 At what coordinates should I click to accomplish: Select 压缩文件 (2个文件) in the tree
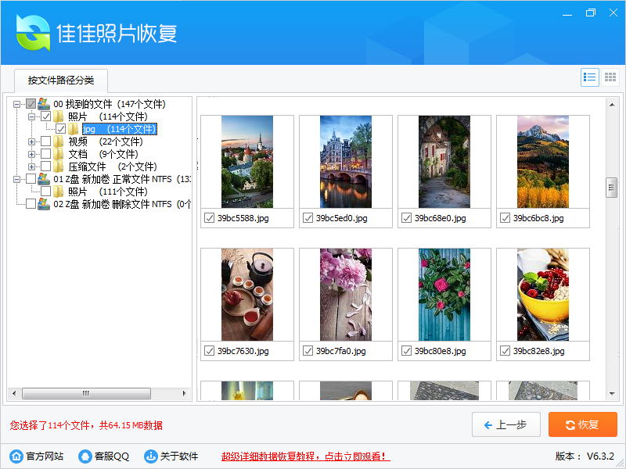(x=113, y=166)
